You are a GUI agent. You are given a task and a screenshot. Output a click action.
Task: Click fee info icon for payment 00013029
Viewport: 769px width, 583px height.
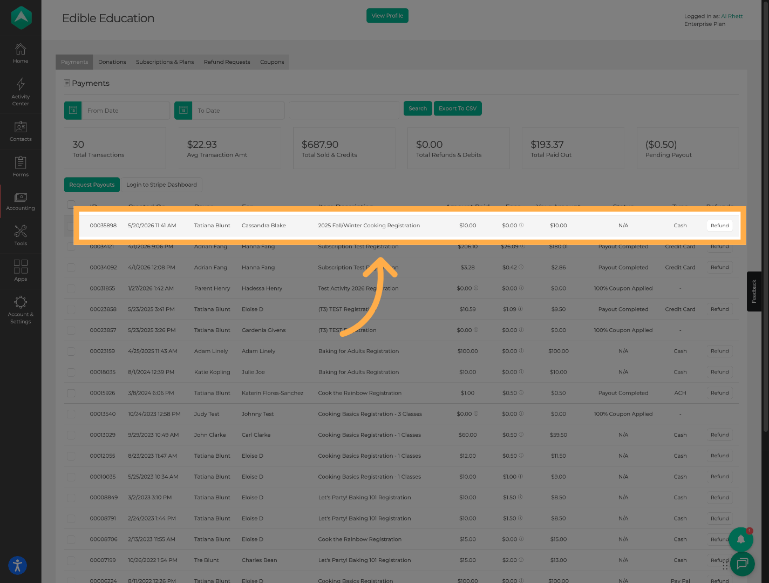tap(521, 435)
